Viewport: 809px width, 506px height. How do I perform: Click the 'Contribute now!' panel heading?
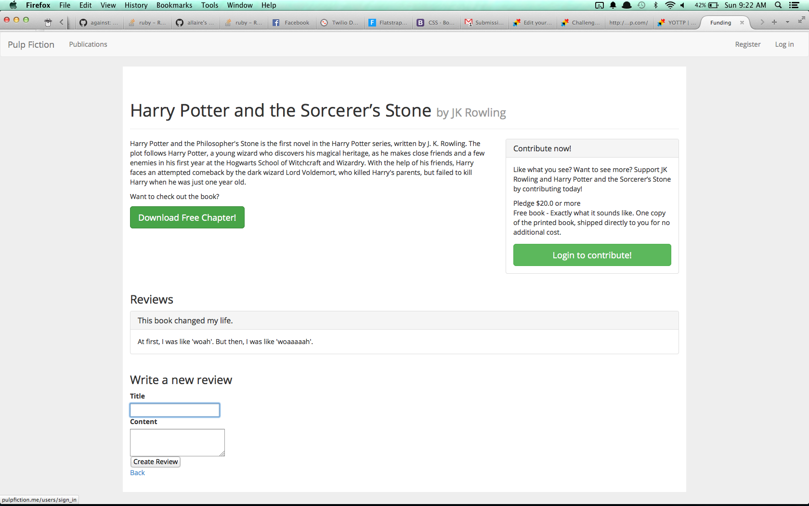pos(542,148)
